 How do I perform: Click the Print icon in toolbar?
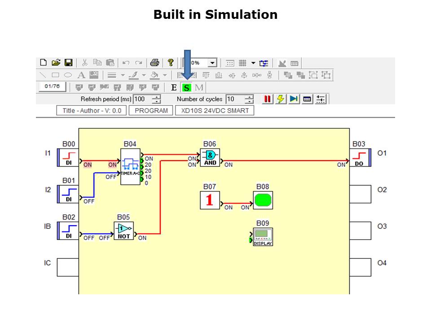(x=154, y=63)
